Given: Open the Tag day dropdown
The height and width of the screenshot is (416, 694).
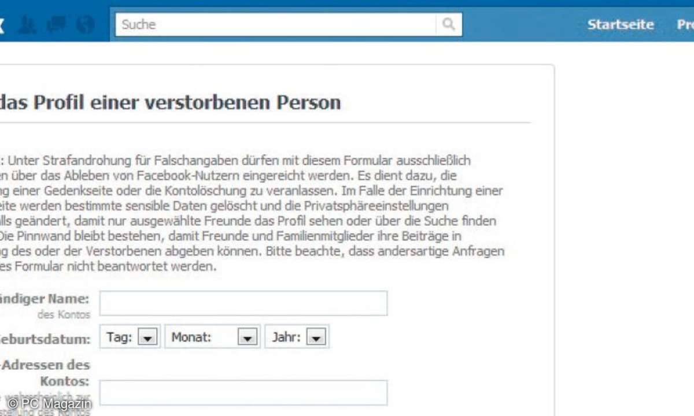Looking at the screenshot, I should (x=130, y=337).
